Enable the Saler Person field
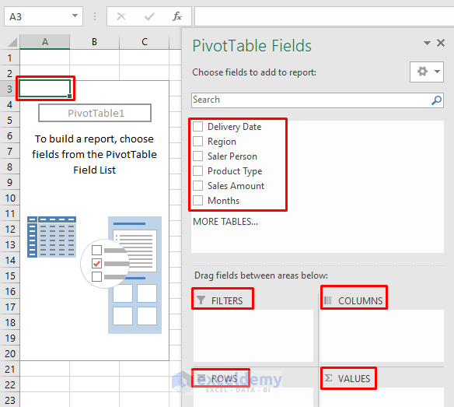Viewport: 454px width, 407px height. pyautogui.click(x=198, y=156)
